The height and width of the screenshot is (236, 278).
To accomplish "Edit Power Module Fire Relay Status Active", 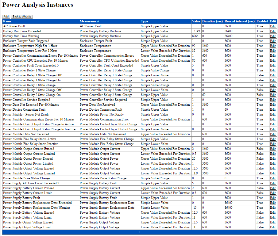I will pos(273,139).
